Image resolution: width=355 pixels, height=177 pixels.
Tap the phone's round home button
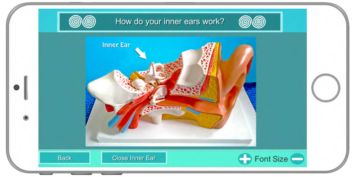(x=326, y=88)
